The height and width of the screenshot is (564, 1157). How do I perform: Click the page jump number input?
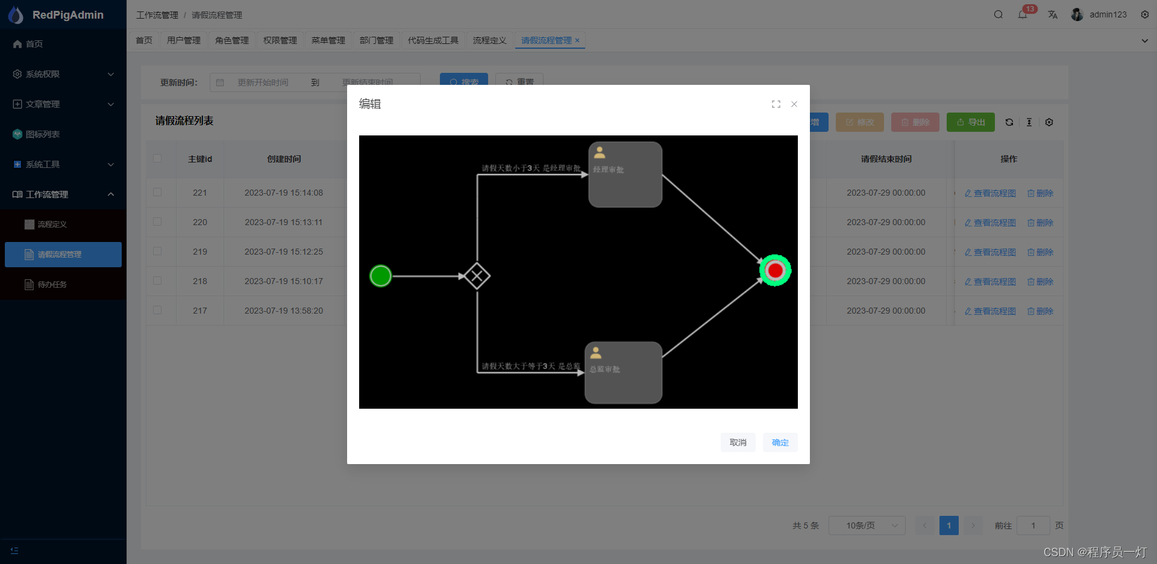[1033, 525]
